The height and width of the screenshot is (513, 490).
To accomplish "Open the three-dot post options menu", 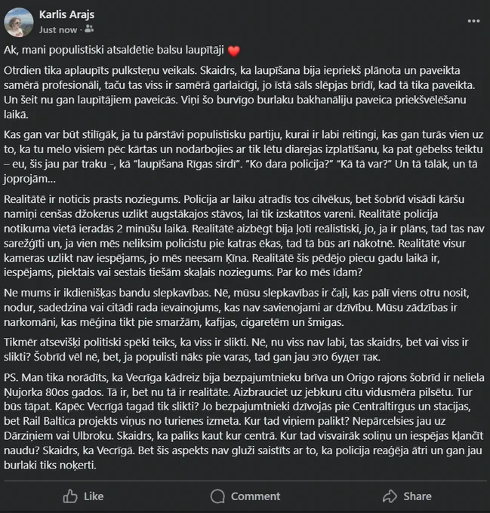I will [473, 21].
